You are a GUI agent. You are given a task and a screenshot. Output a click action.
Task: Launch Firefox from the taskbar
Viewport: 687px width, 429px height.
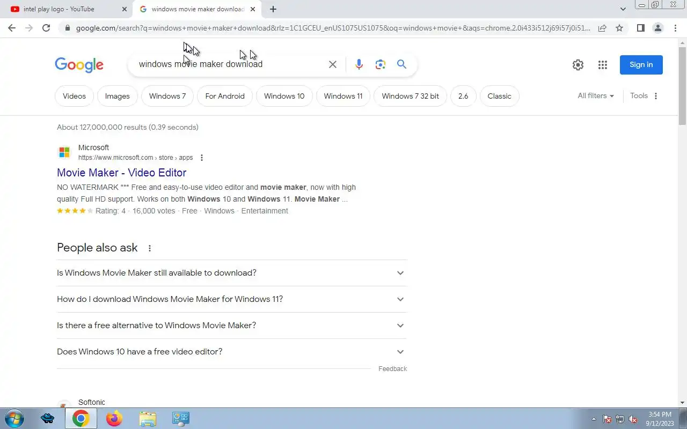click(x=114, y=418)
